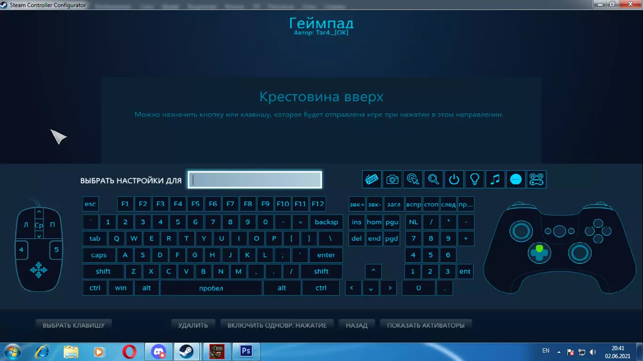Select the middle mouse button Ср

[x=39, y=225]
